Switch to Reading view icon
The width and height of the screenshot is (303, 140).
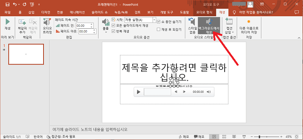point(234,137)
